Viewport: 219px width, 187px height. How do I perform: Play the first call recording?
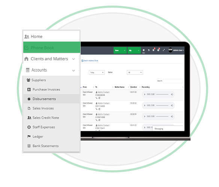pyautogui.click(x=145, y=94)
